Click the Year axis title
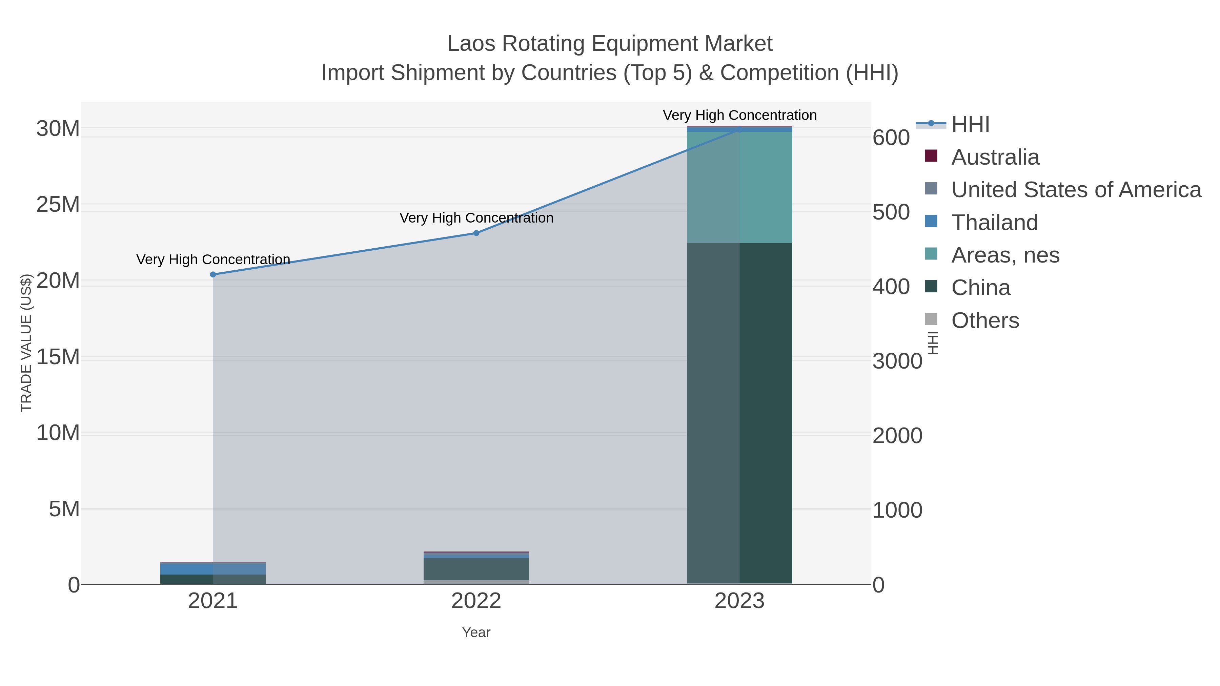This screenshot has width=1220, height=686. pyautogui.click(x=476, y=632)
